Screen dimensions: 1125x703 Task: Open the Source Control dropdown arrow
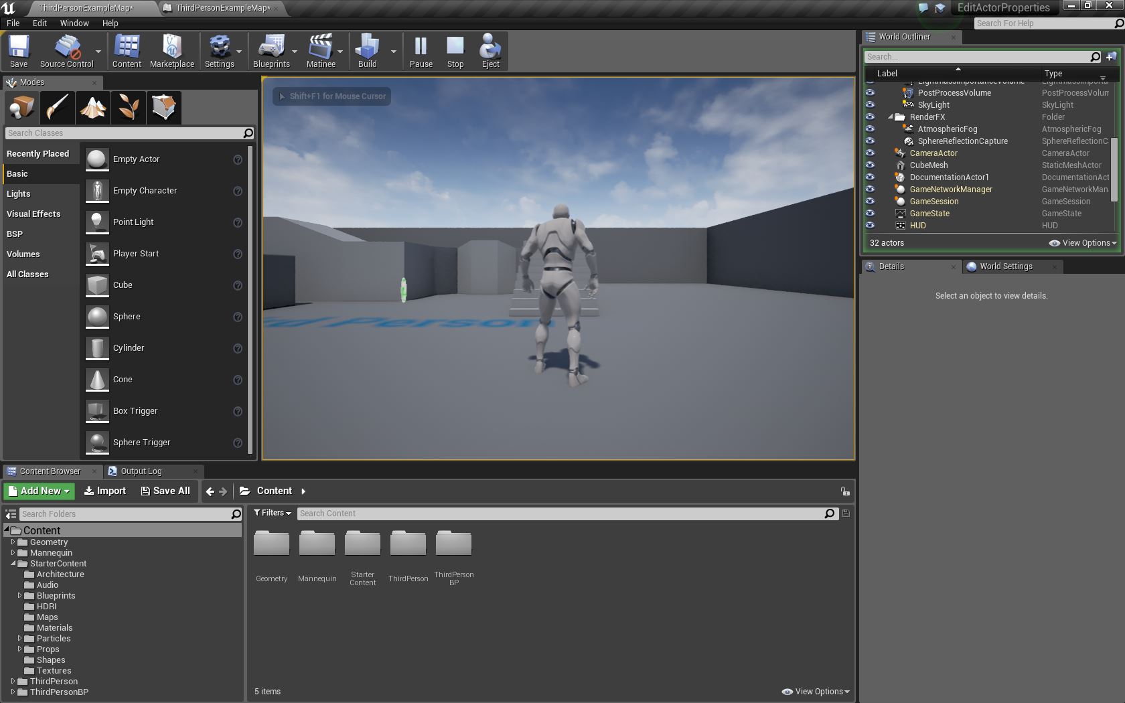pyautogui.click(x=98, y=52)
